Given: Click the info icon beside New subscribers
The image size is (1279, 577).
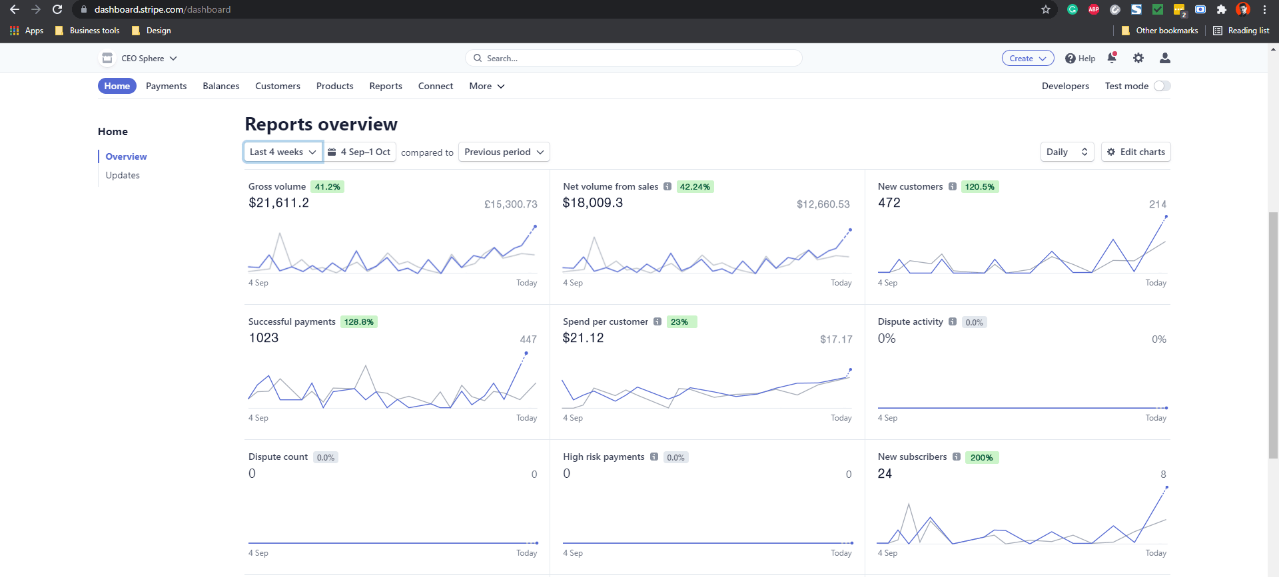Looking at the screenshot, I should tap(957, 457).
